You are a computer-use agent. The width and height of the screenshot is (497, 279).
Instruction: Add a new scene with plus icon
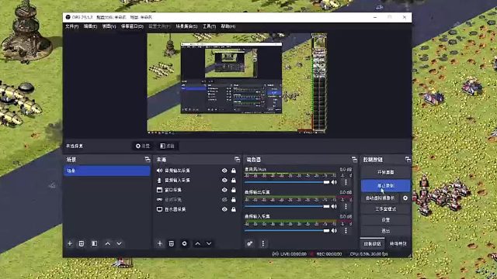[x=70, y=243]
